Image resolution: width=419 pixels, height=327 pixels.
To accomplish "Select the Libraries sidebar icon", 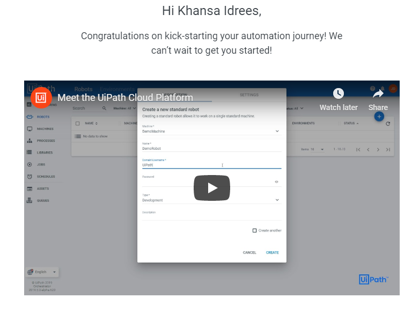I will pyautogui.click(x=30, y=152).
